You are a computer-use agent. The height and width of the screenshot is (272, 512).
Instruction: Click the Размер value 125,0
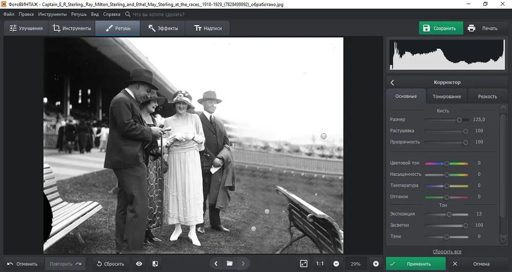coord(479,119)
